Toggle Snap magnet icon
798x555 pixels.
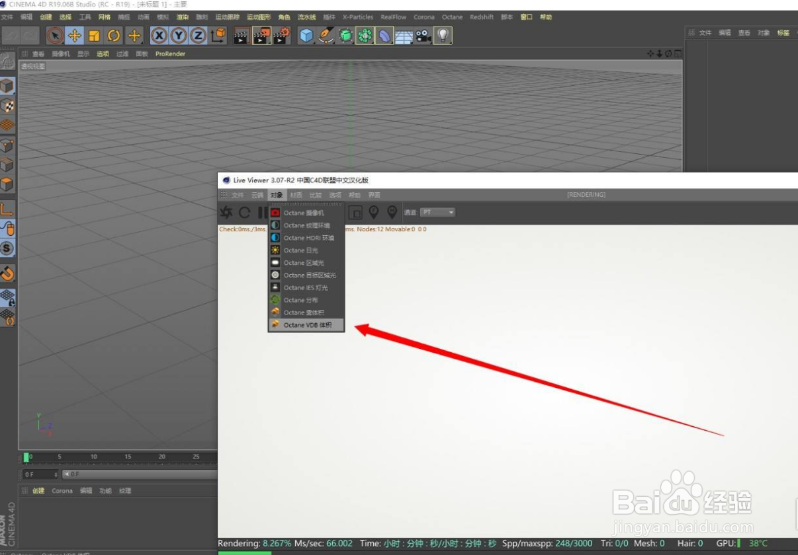click(x=7, y=272)
